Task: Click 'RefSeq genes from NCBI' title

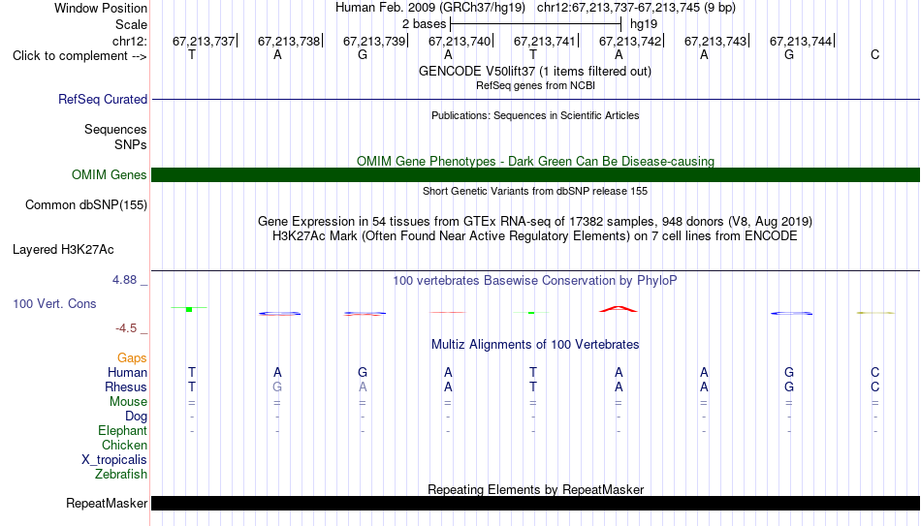Action: coord(535,85)
